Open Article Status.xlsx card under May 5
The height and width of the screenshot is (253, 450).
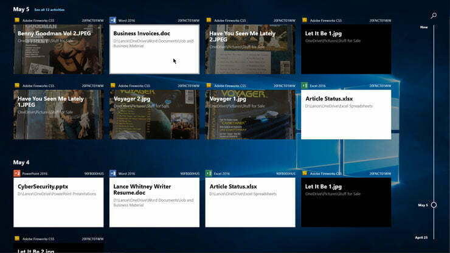(x=345, y=114)
